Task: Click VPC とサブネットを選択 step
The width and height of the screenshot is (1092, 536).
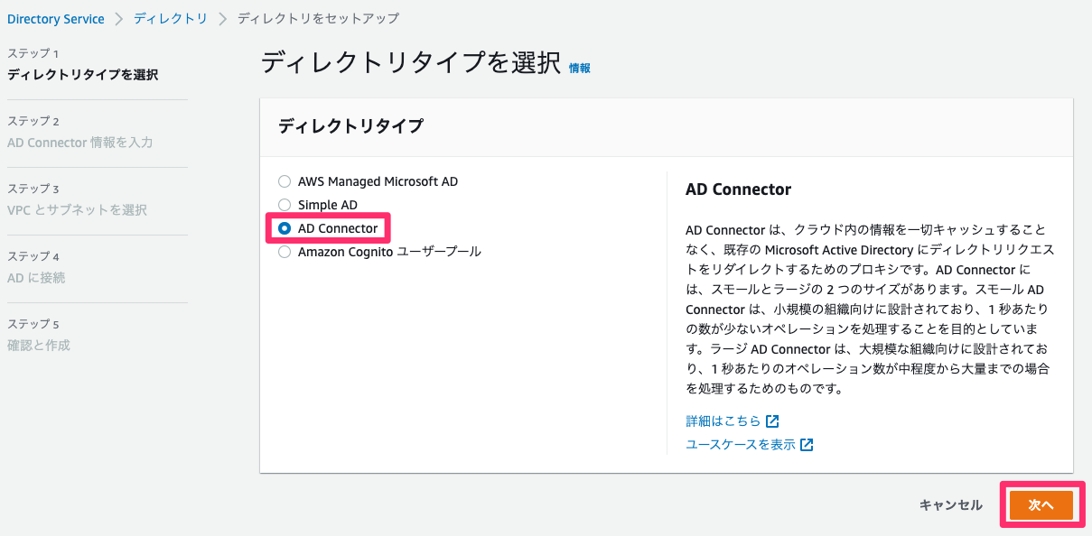Action: [x=77, y=210]
